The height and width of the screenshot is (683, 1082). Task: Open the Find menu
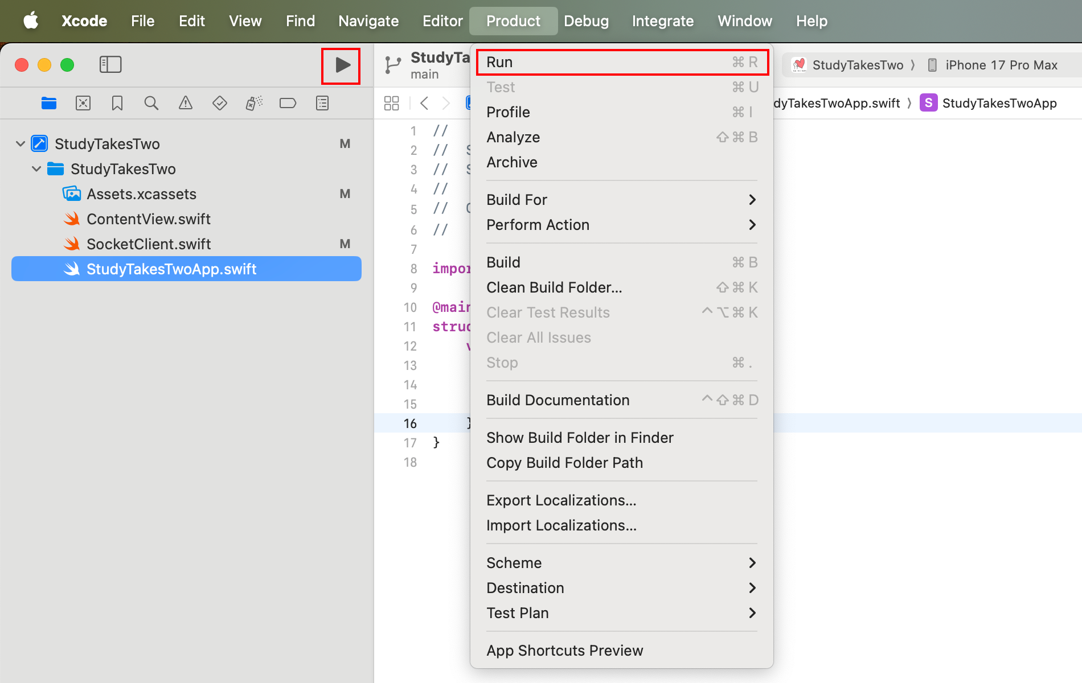pyautogui.click(x=301, y=21)
